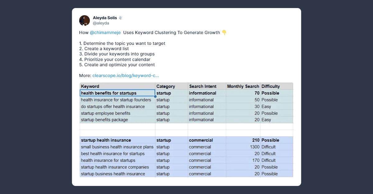
Task: Click the Aleyda Solis display name
Action: pos(105,18)
